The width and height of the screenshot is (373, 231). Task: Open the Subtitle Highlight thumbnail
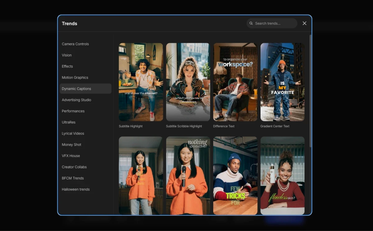[x=141, y=82]
